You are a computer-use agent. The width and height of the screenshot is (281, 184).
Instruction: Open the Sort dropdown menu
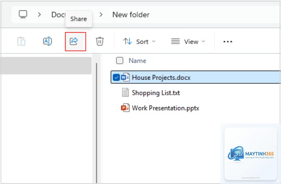139,42
